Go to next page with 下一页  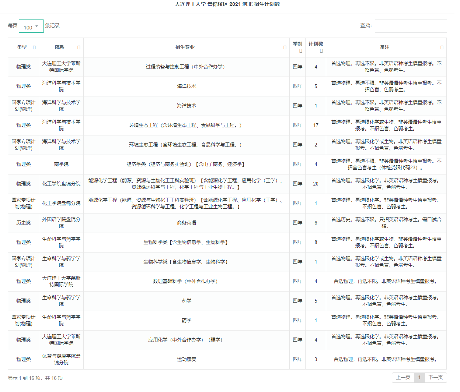(x=436, y=378)
